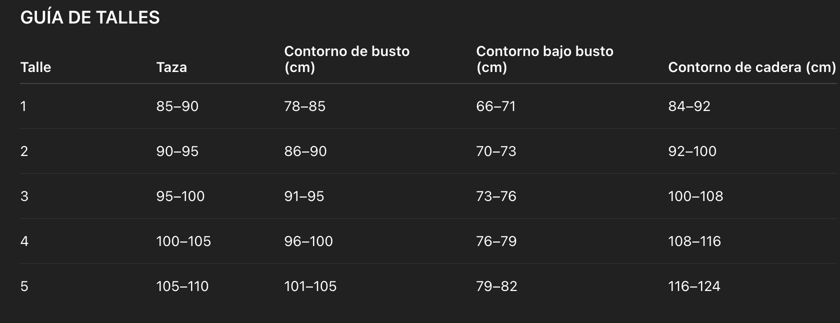The height and width of the screenshot is (323, 840).
Task: Click the 78–85 bust value
Action: (x=304, y=106)
